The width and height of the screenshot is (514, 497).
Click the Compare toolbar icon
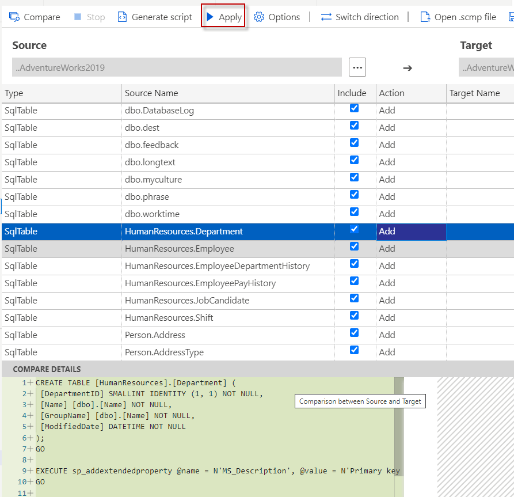coord(14,17)
